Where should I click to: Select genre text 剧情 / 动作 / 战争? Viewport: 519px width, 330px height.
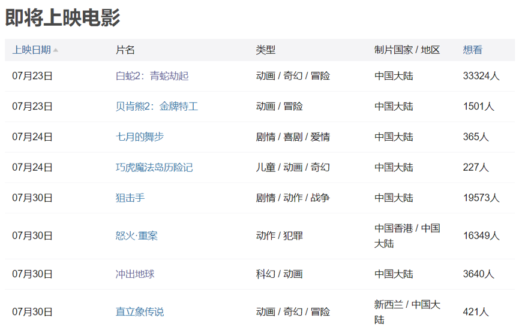point(293,198)
